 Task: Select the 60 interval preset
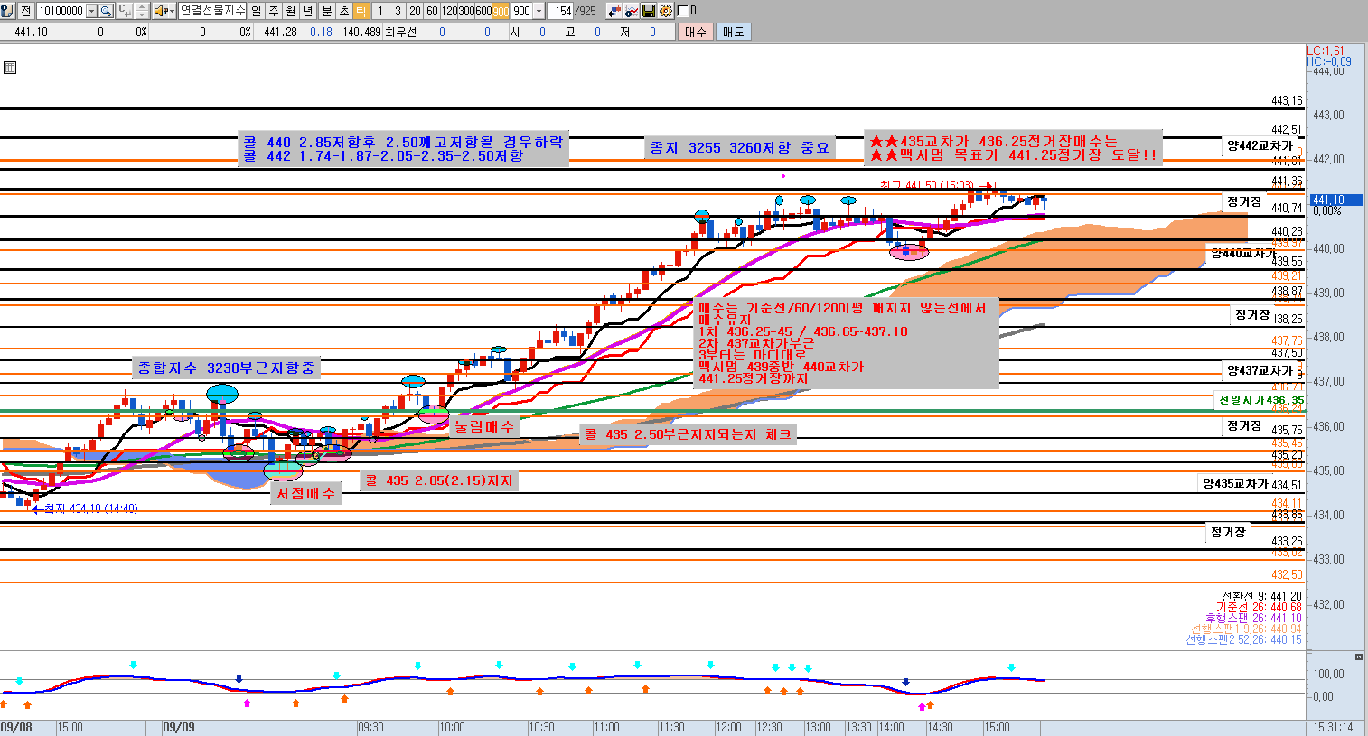[431, 11]
